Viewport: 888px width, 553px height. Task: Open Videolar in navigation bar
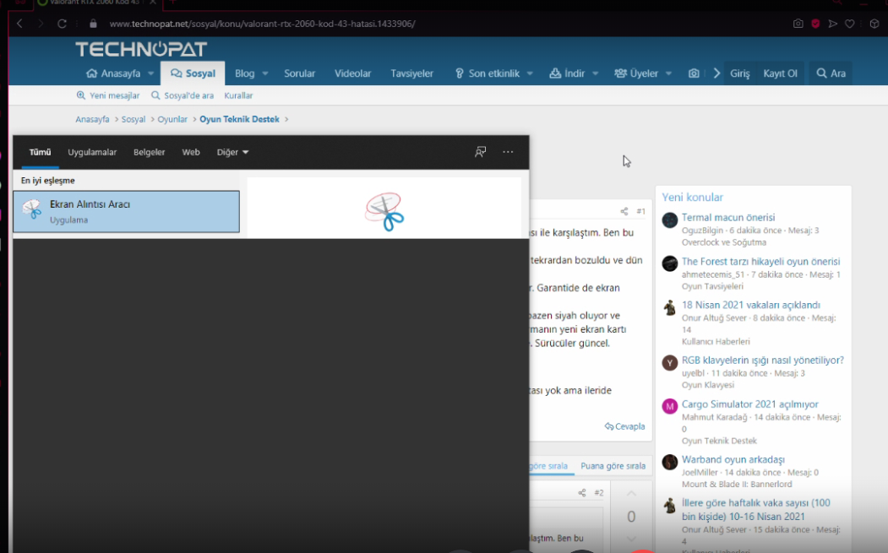pos(353,73)
